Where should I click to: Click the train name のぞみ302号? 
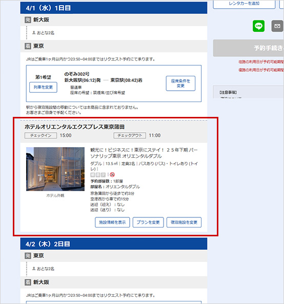[x=77, y=74]
